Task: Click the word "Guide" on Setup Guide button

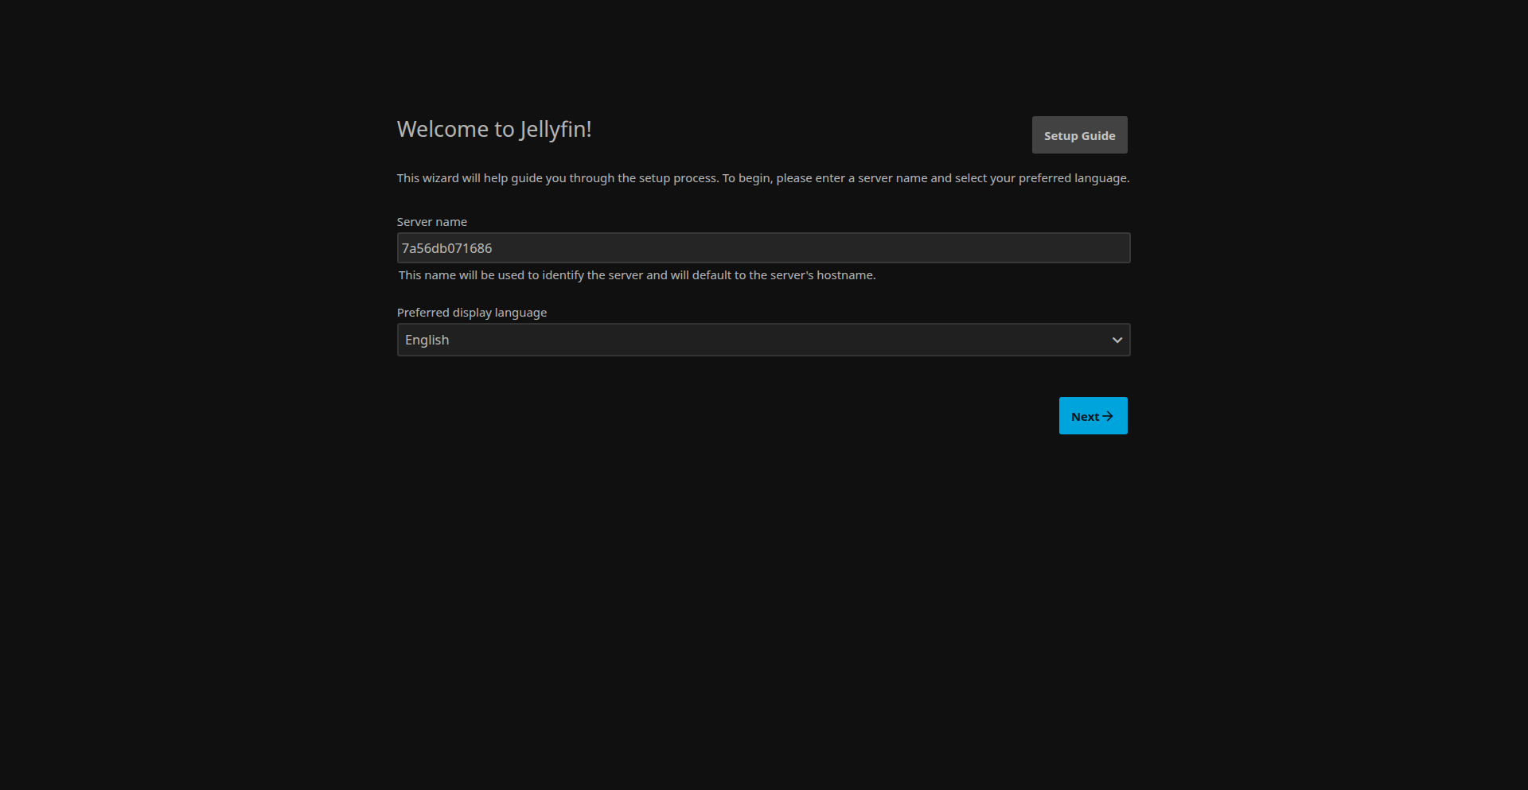Action: 1098,136
